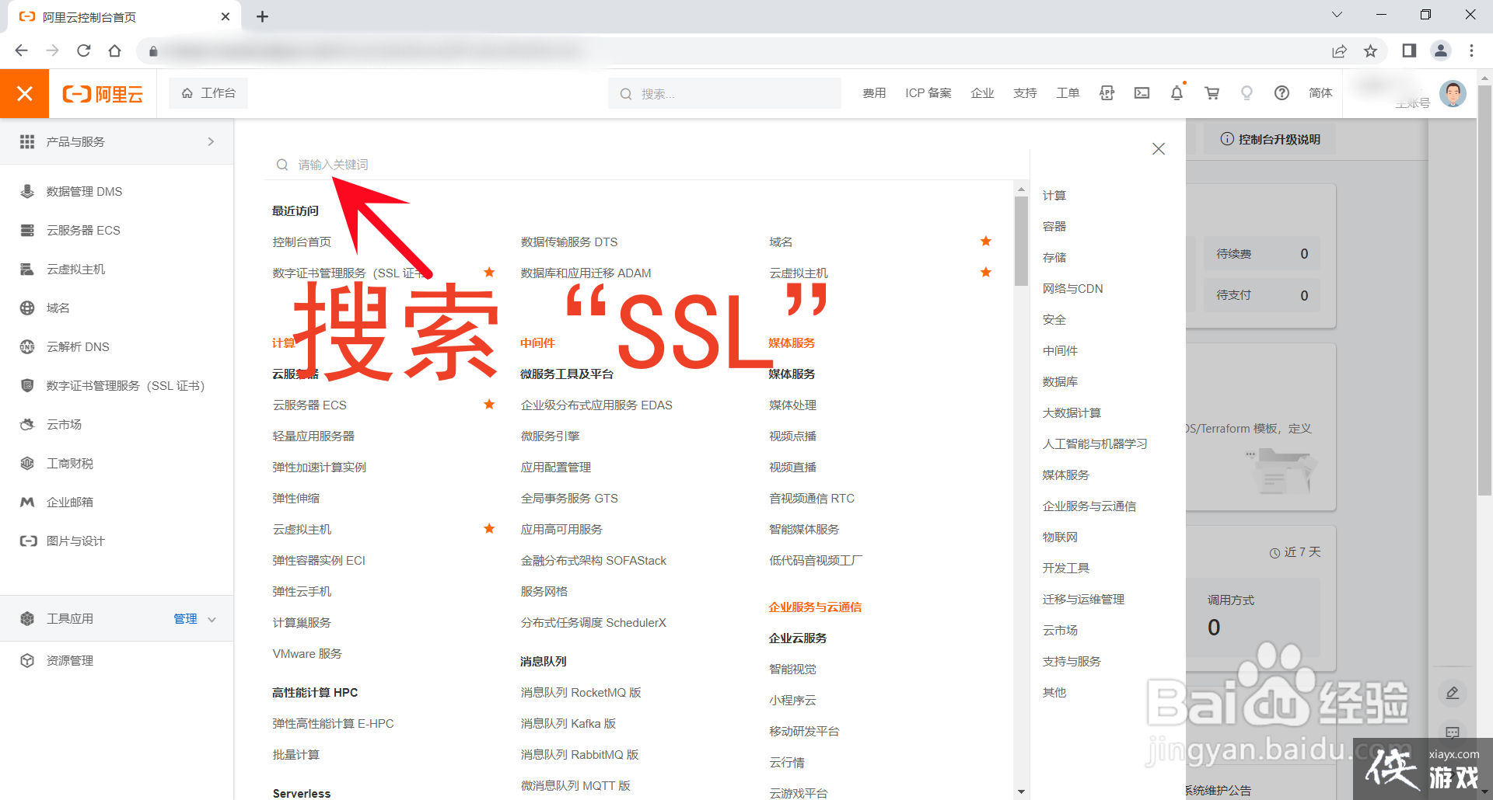This screenshot has width=1493, height=800.
Task: Open a new browser tab
Action: point(263,16)
